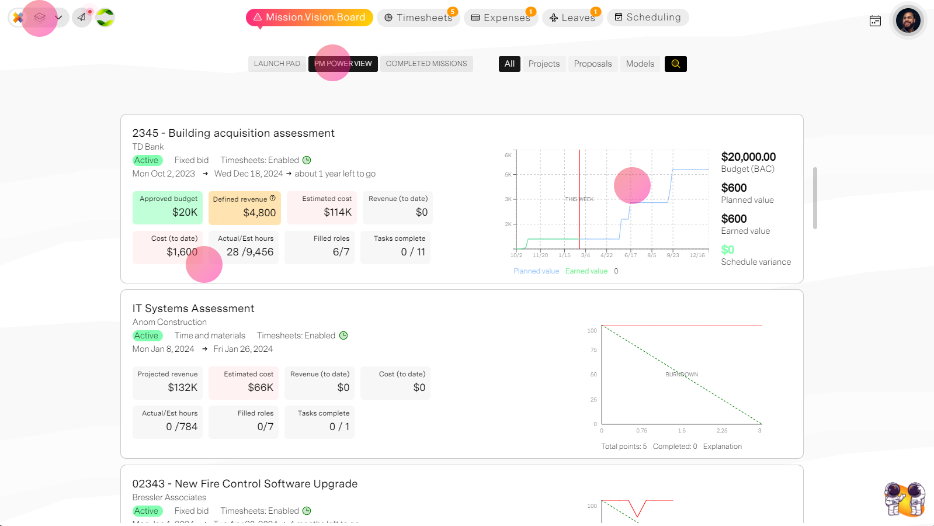Click the Explanation link under burndown chart
Image resolution: width=934 pixels, height=526 pixels.
coord(723,447)
